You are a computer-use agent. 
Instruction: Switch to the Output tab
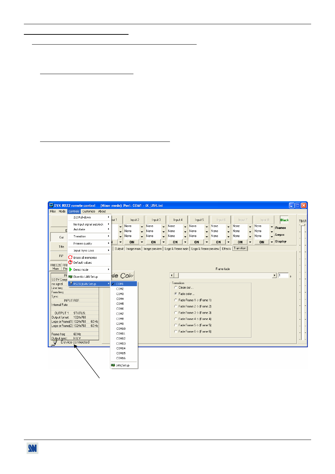(119, 249)
